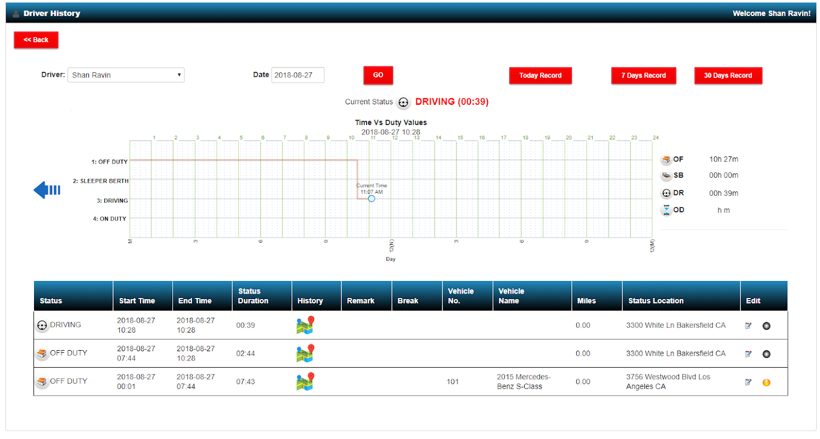Click the Start Time column header

click(x=143, y=296)
